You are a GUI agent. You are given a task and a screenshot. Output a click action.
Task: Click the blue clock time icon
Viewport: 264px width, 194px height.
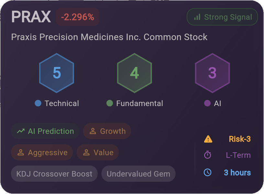[207, 172]
